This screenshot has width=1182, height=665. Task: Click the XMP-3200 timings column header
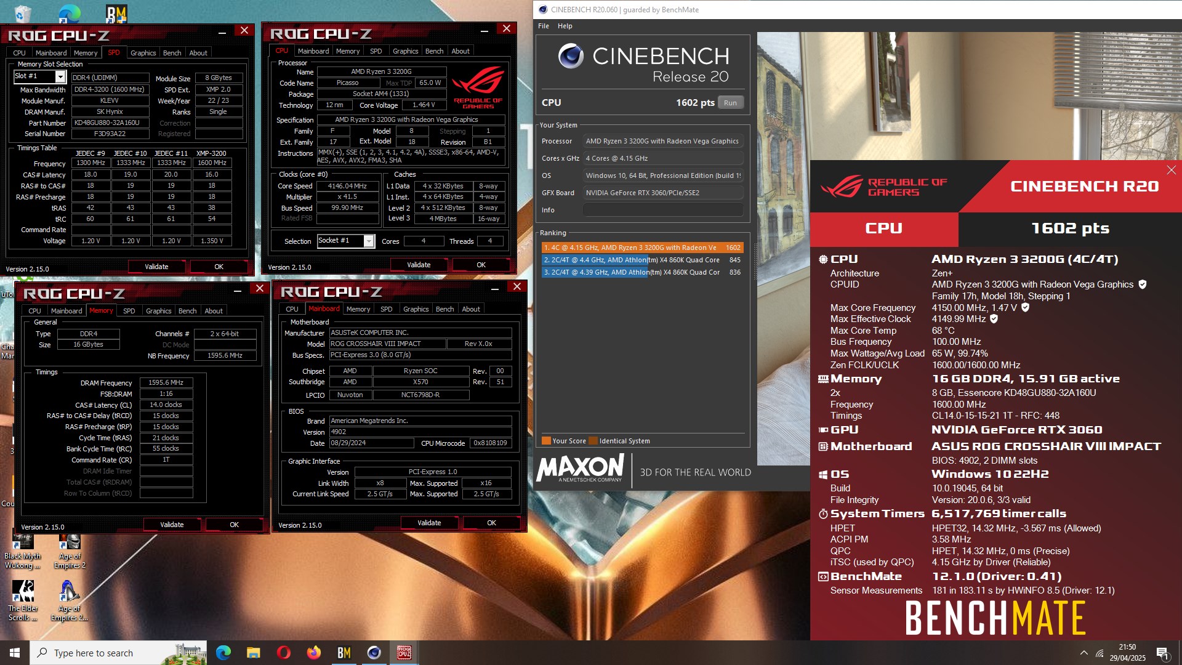point(211,153)
